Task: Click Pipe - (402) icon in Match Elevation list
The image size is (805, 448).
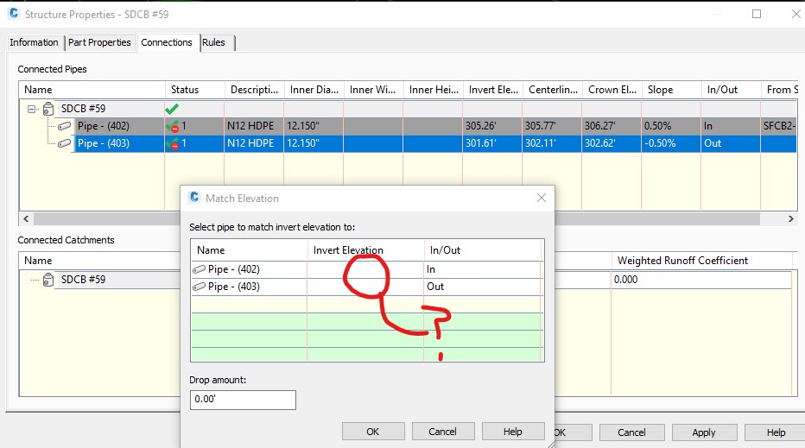Action: [199, 269]
